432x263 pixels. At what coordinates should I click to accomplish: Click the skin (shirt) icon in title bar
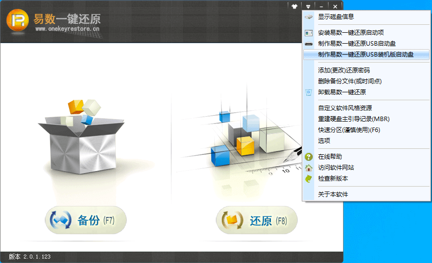(294, 6)
